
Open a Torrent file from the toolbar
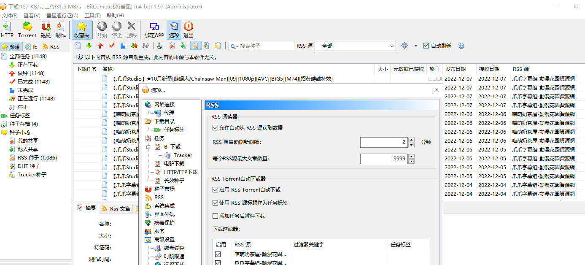click(x=27, y=30)
